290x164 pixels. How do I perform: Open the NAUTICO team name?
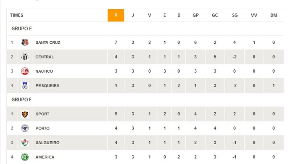click(44, 71)
